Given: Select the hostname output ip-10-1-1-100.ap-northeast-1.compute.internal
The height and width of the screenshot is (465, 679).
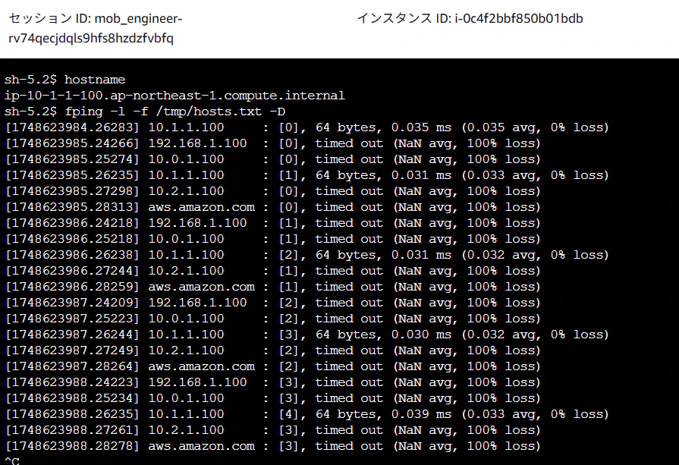Looking at the screenshot, I should (174, 96).
